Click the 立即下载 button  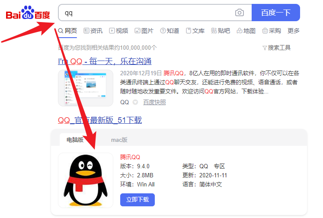[x=138, y=200]
